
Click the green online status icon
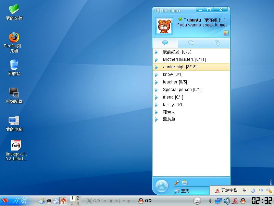pyautogui.click(x=180, y=19)
